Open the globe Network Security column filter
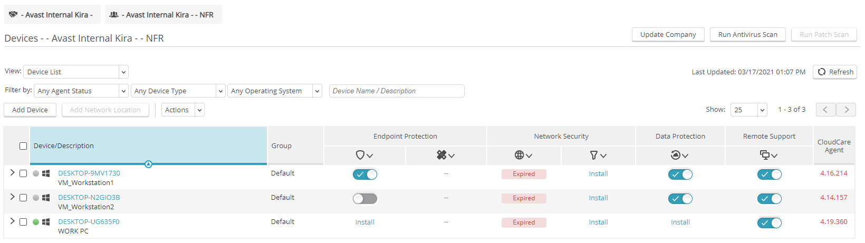This screenshot has width=865, height=243. pyautogui.click(x=523, y=155)
